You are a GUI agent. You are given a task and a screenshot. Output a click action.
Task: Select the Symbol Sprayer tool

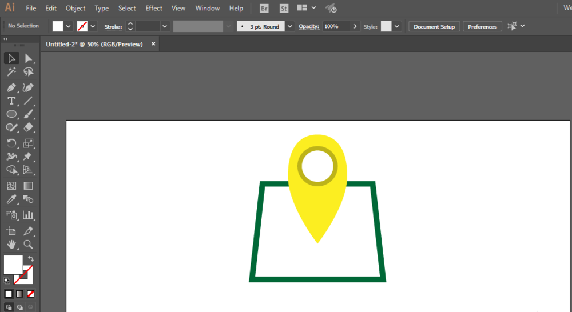click(11, 215)
